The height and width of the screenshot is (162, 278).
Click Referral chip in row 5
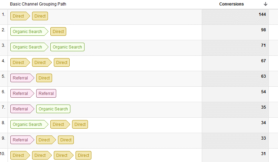tap(22, 78)
